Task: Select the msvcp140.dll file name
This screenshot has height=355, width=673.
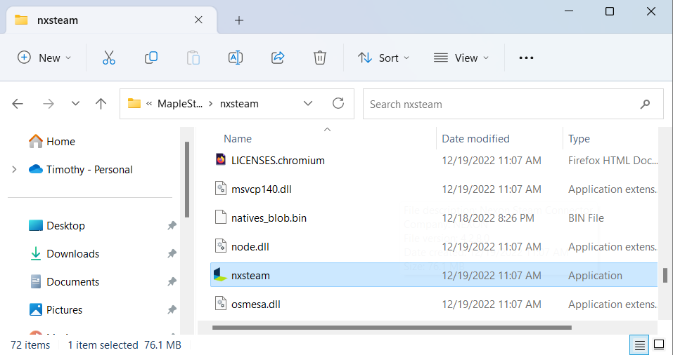Action: click(262, 189)
